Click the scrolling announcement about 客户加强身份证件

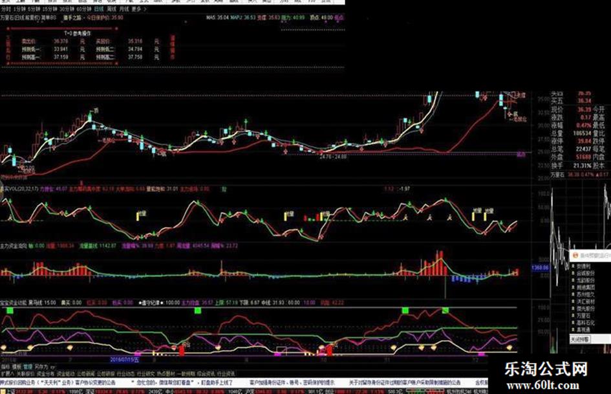(292, 383)
